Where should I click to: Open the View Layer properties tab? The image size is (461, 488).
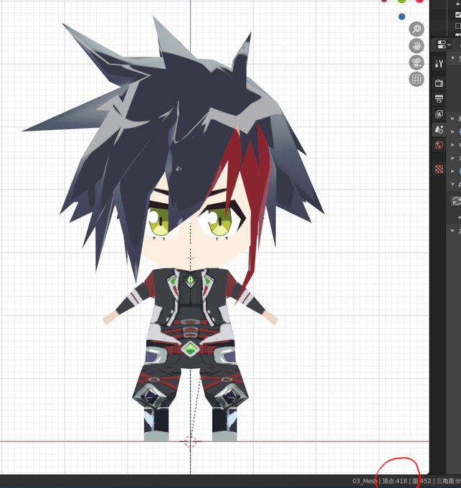pyautogui.click(x=439, y=114)
